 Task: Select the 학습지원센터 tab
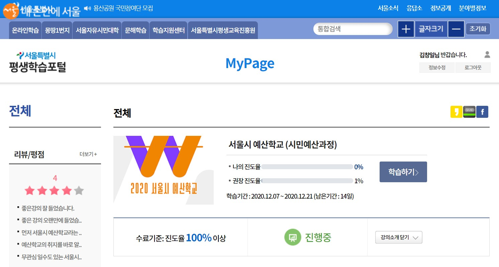click(168, 30)
